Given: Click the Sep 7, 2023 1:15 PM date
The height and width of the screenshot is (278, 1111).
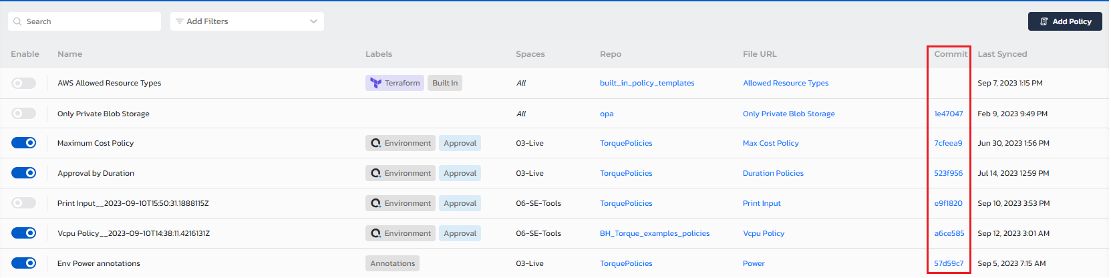Looking at the screenshot, I should [x=1010, y=83].
